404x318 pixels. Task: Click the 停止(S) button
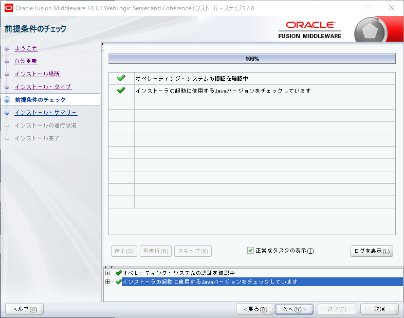[x=124, y=251]
